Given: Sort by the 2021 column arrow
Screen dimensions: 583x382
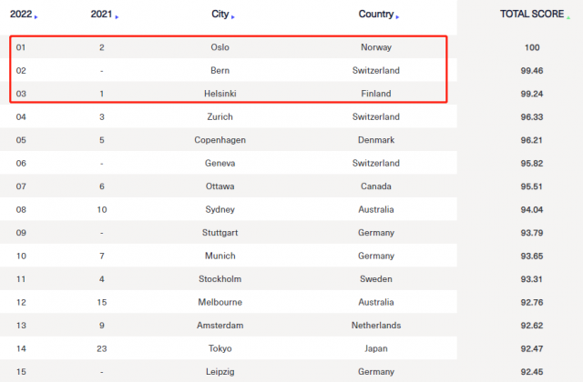Looking at the screenshot, I should click(x=117, y=17).
